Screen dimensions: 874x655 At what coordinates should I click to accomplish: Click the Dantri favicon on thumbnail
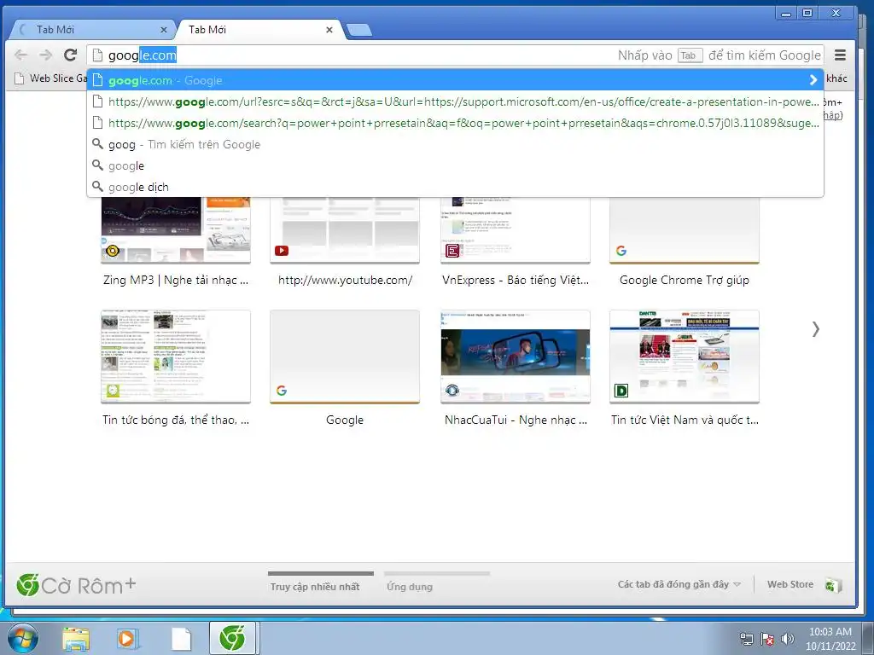pyautogui.click(x=621, y=391)
